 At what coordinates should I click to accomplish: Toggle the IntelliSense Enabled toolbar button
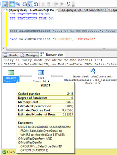pyautogui.click(x=5, y=4)
